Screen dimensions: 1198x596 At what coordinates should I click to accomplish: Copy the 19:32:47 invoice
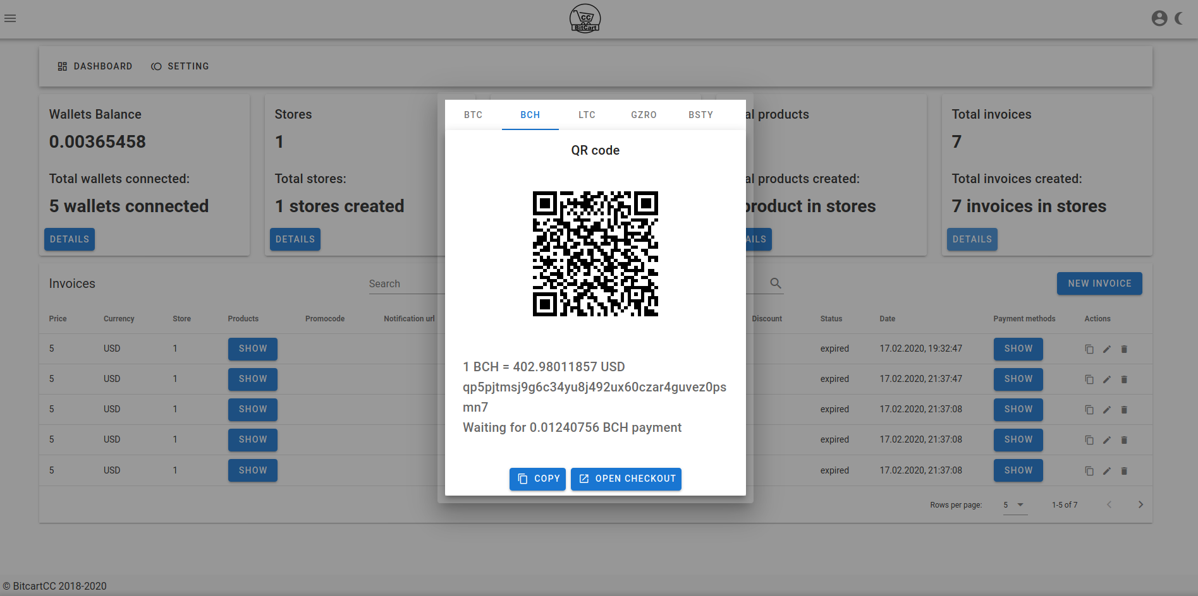click(1089, 349)
